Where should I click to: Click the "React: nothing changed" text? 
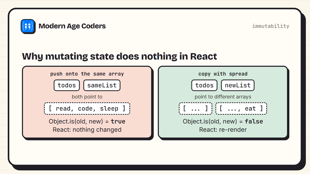(87, 130)
